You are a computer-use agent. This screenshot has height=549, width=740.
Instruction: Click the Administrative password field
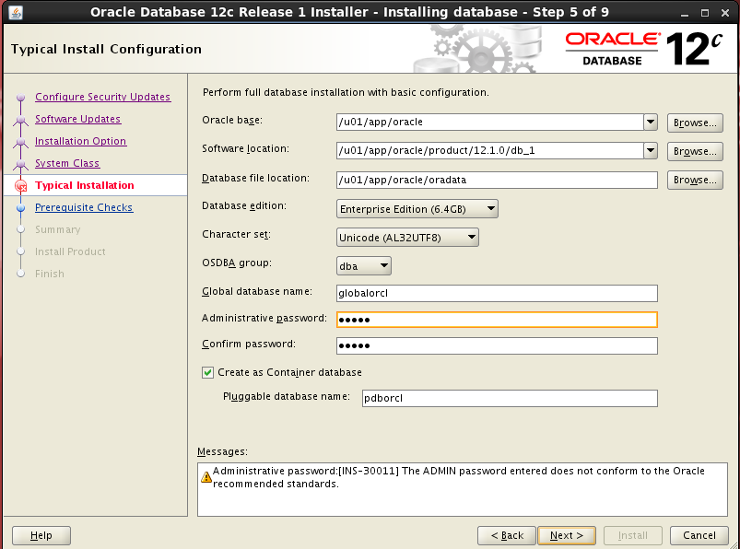497,320
